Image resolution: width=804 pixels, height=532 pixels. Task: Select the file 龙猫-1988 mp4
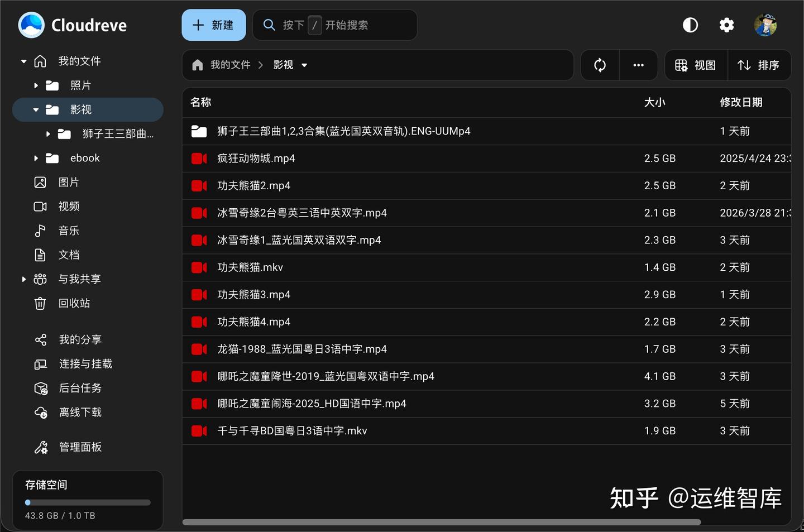click(487, 349)
